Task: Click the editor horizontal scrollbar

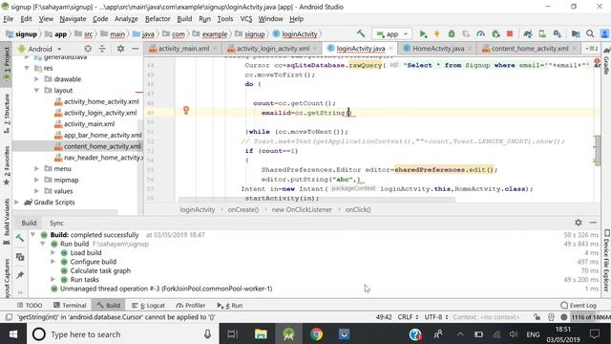Action: click(316, 200)
